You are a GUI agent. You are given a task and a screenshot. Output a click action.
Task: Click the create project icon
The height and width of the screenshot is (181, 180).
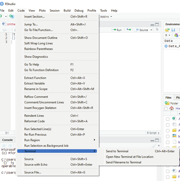pyautogui.click(x=12, y=16)
